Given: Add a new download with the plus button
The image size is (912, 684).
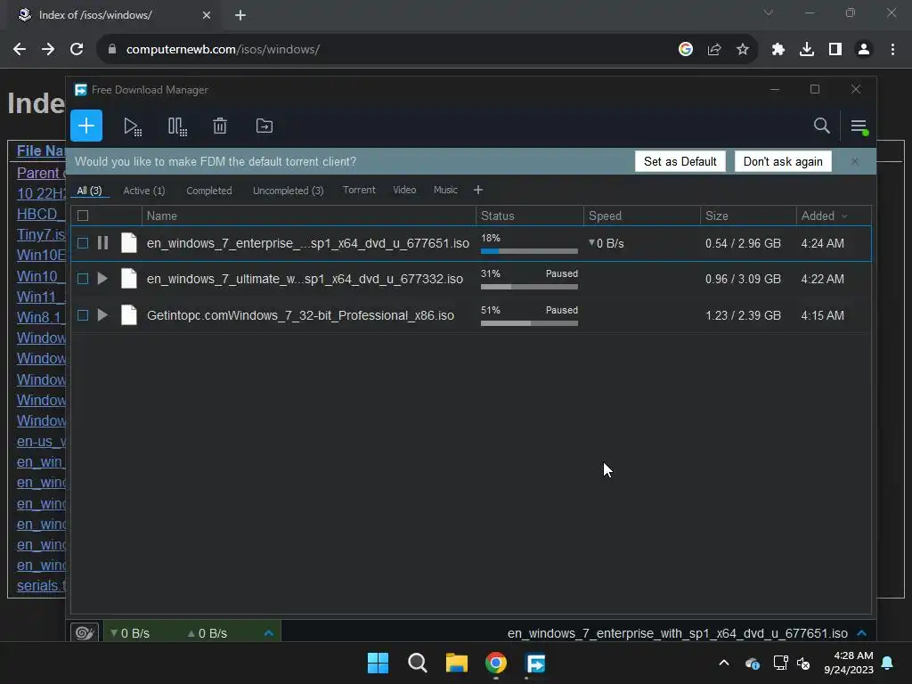Looking at the screenshot, I should (x=86, y=126).
